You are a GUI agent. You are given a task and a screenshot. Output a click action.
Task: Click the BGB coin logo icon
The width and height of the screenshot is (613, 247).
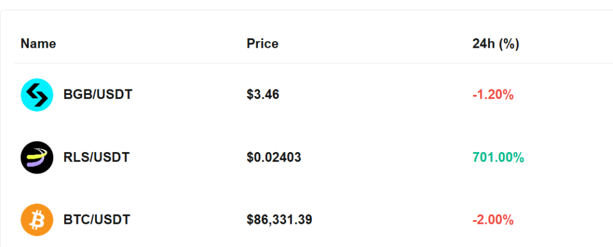[x=37, y=95]
